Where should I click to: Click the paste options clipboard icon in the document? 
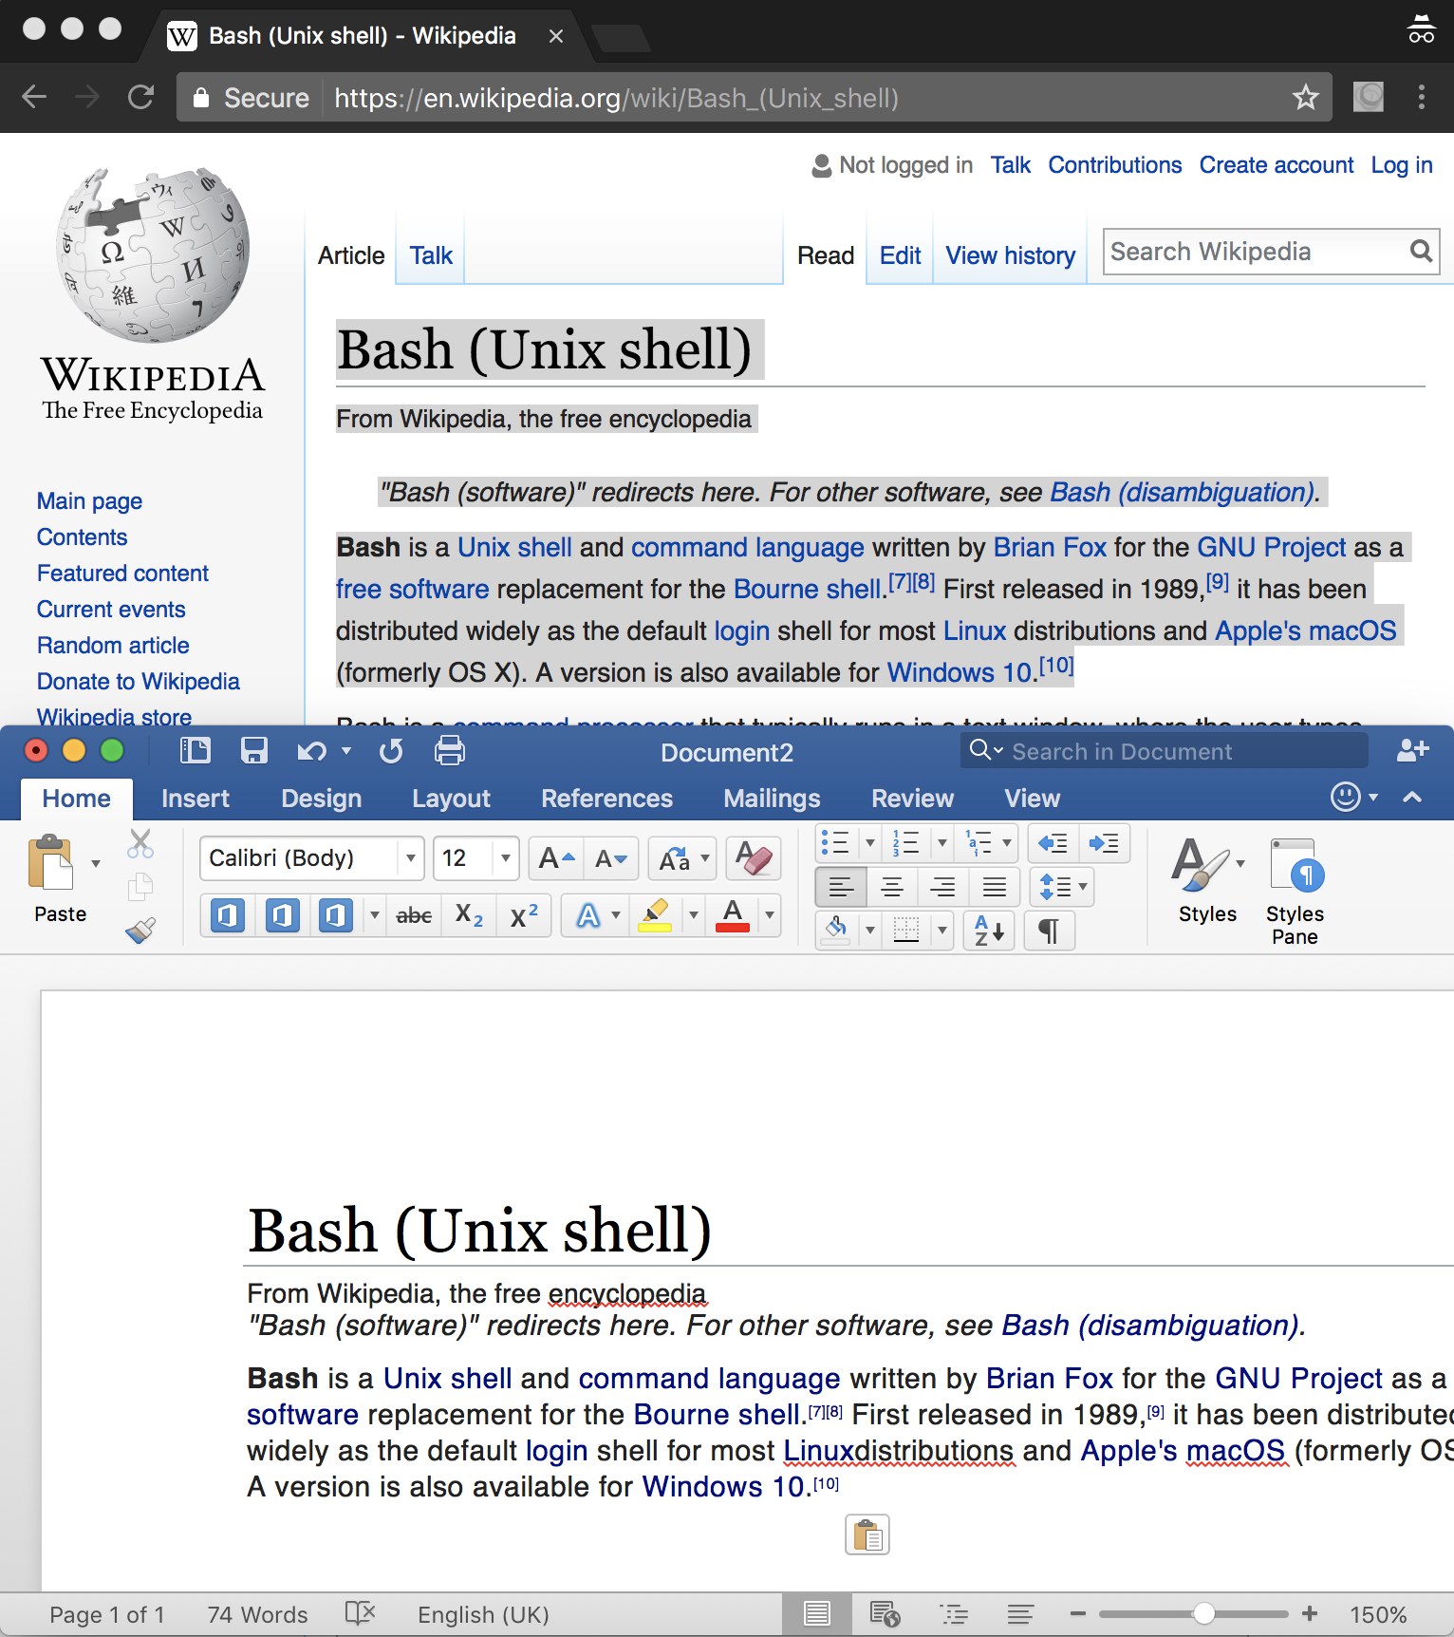(x=867, y=1534)
